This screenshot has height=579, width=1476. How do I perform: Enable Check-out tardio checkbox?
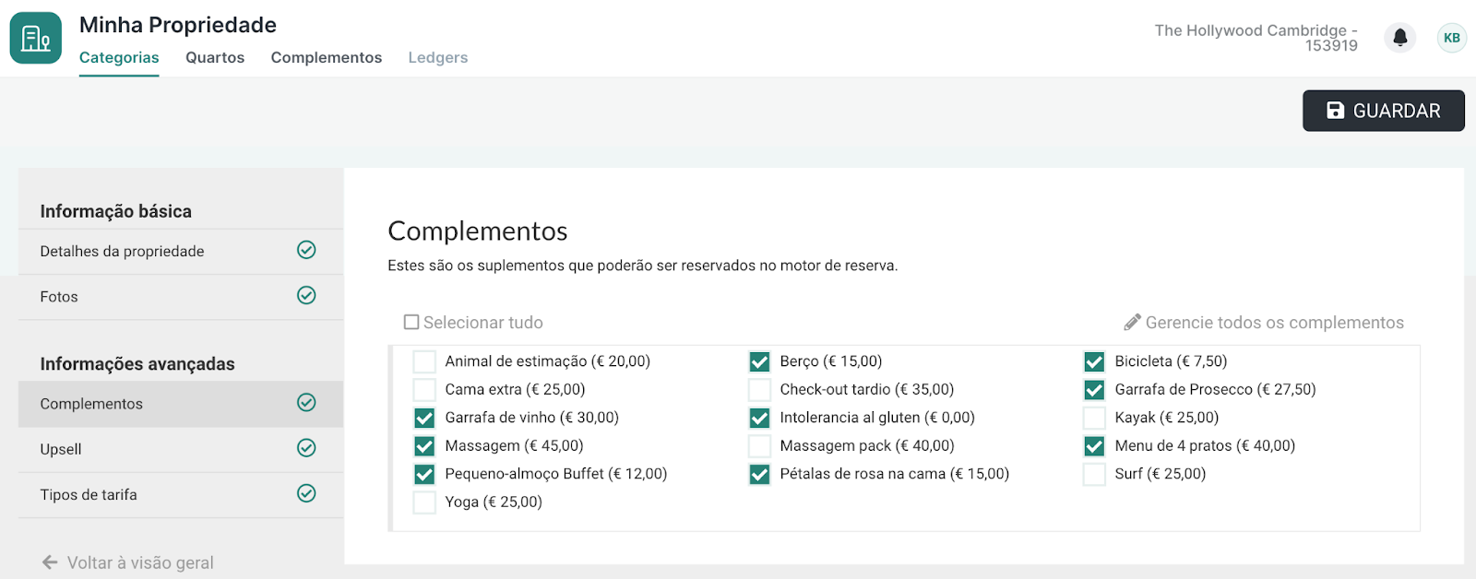click(759, 389)
